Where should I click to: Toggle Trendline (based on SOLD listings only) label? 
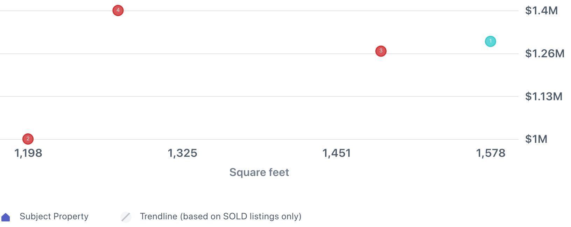(x=220, y=217)
